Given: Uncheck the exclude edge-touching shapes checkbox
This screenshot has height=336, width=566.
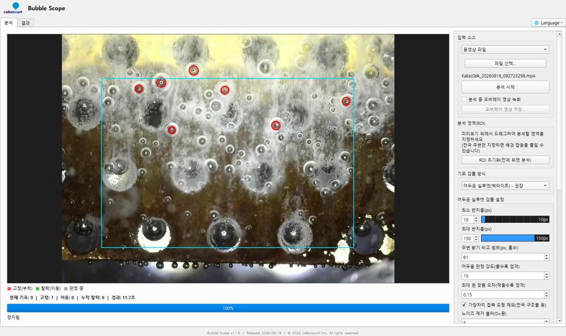Looking at the screenshot, I should click(464, 304).
